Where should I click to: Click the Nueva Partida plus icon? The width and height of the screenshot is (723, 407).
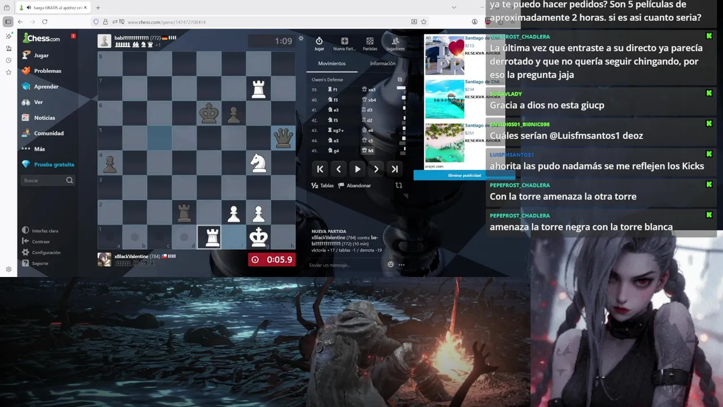[x=345, y=44]
